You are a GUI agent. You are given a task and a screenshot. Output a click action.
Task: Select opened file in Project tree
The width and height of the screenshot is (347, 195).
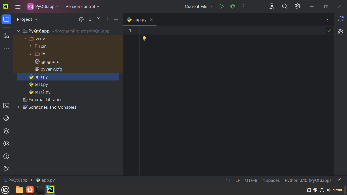81,19
